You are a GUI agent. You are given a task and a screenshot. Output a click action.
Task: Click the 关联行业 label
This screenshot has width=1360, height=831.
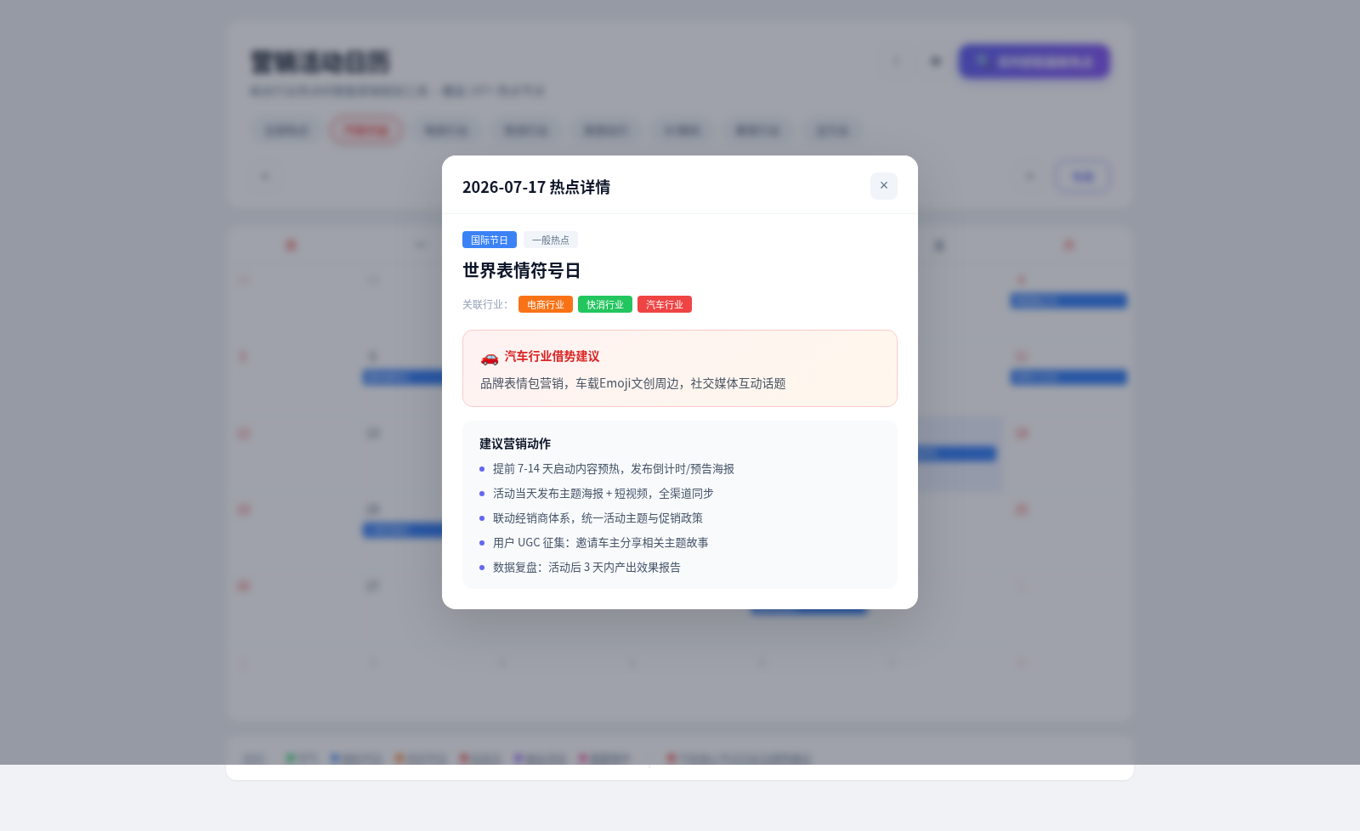pyautogui.click(x=485, y=304)
